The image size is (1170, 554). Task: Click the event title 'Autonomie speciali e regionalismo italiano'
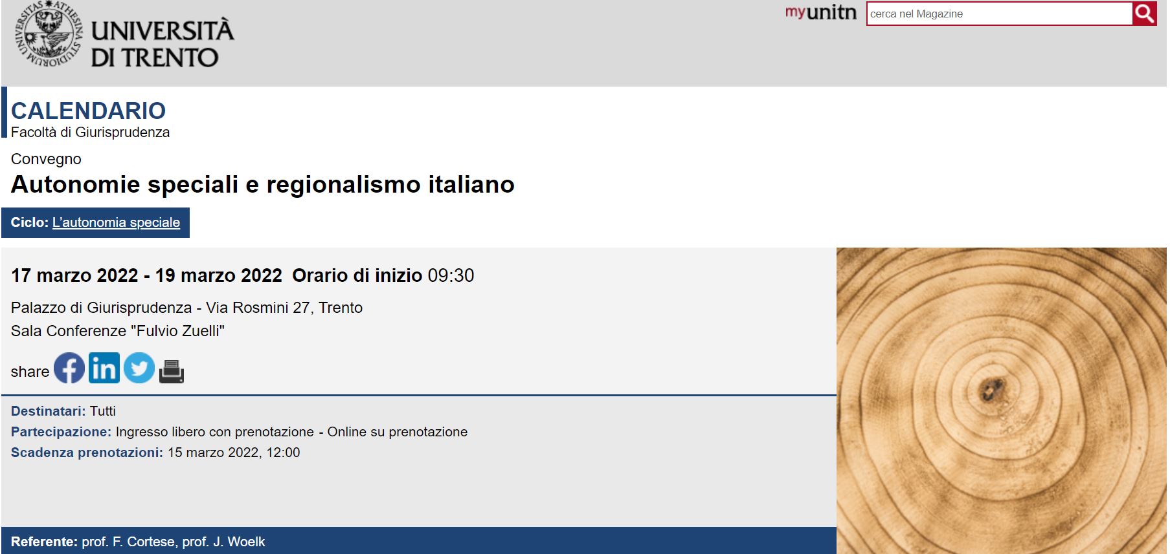(x=262, y=185)
